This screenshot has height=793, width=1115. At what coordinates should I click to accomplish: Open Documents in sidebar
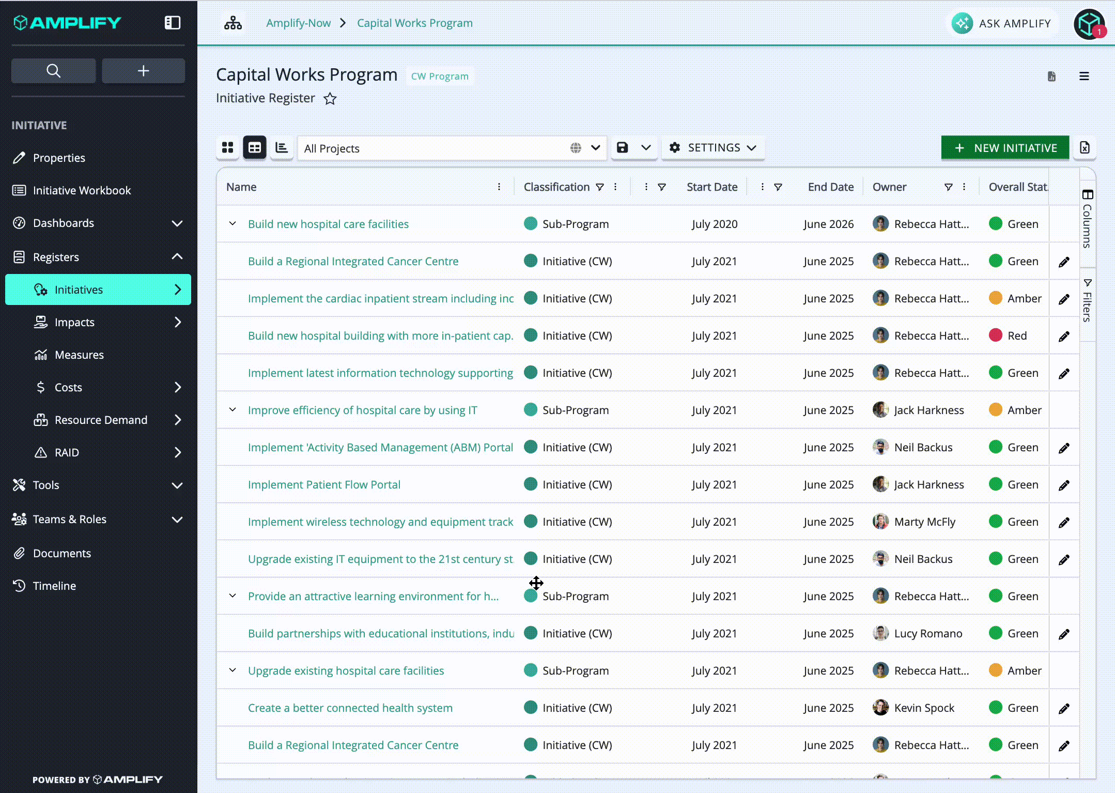(98, 553)
